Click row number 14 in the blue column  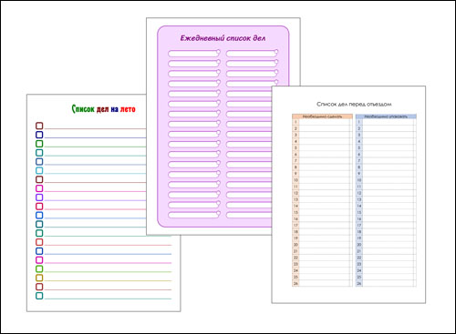tap(359, 206)
